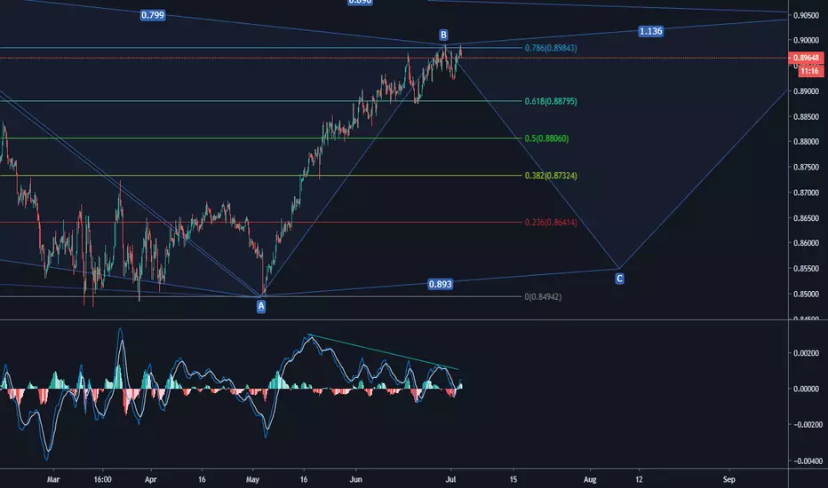Click the Apr date on time axis
The image size is (828, 488).
pyautogui.click(x=150, y=479)
